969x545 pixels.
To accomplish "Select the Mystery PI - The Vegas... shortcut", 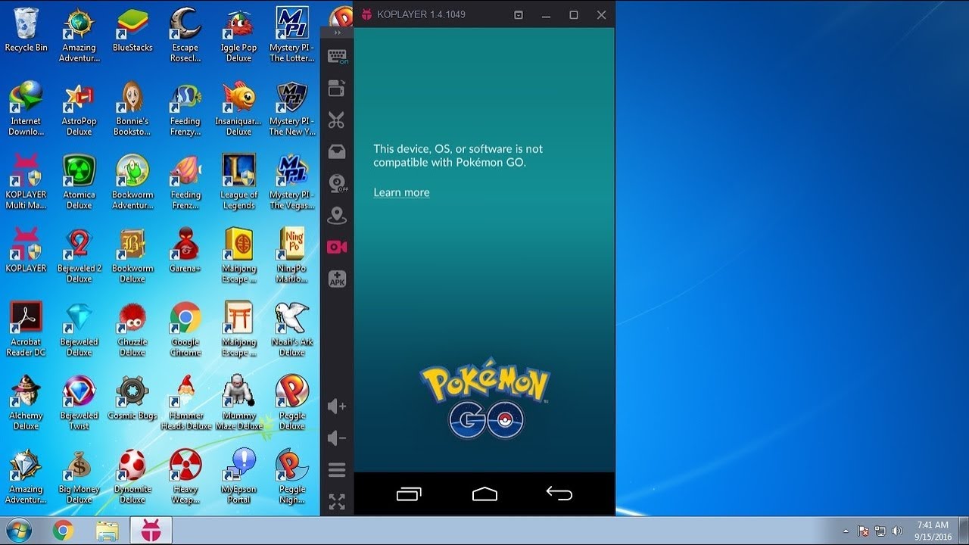I will [292, 182].
